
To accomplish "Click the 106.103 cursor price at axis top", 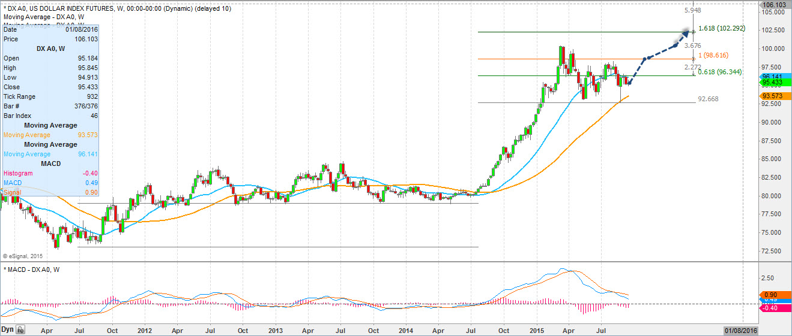I will click(x=775, y=4).
